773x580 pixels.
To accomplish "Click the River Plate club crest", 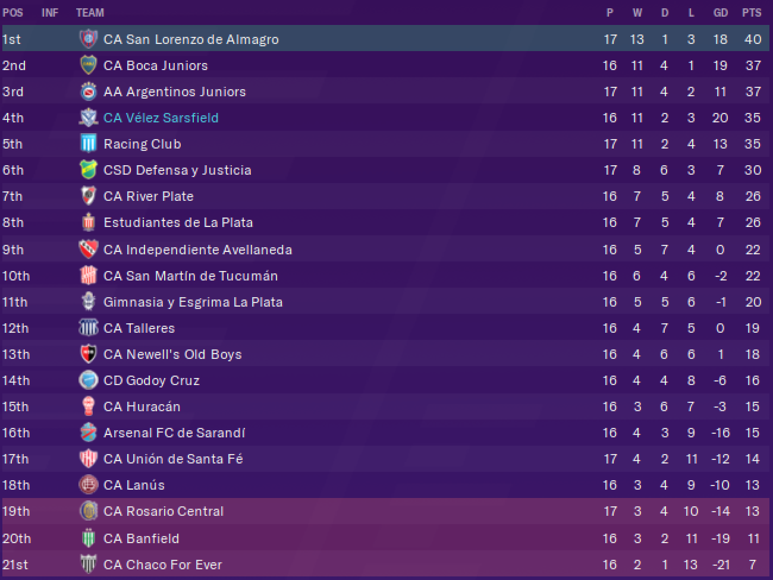I will coord(88,196).
